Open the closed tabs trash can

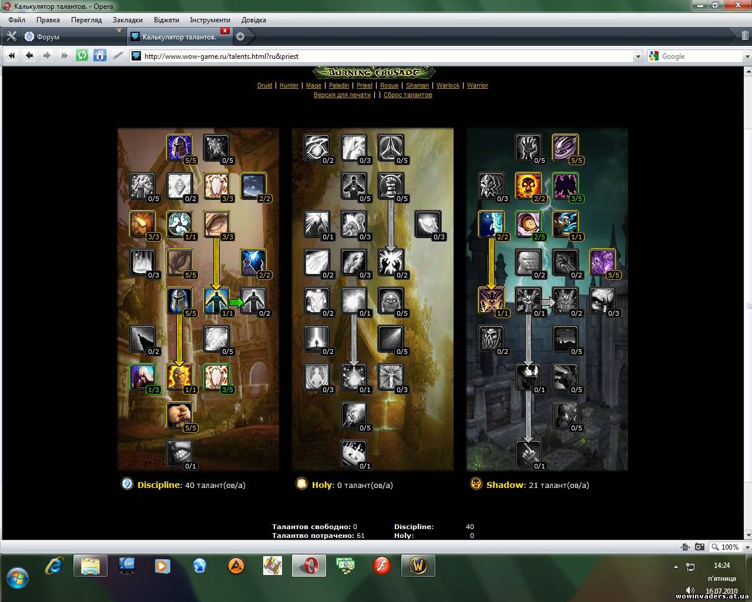pos(745,36)
